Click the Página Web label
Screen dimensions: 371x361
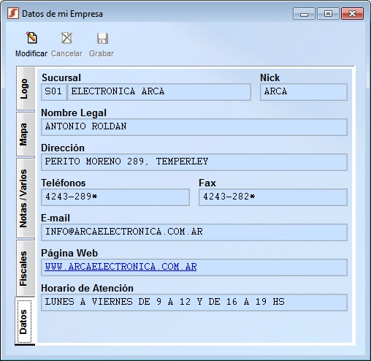tap(69, 254)
